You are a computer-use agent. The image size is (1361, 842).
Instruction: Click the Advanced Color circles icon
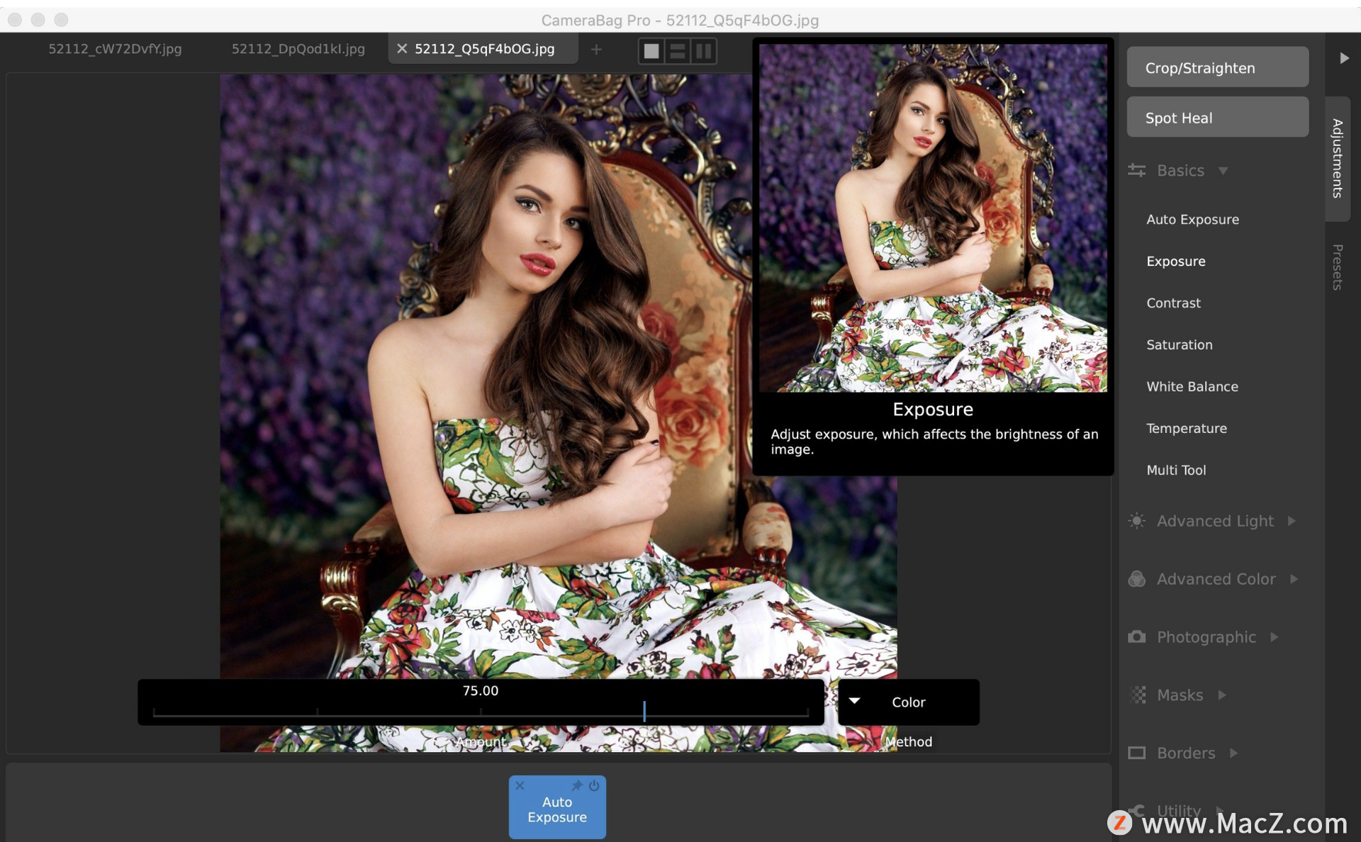coord(1136,579)
